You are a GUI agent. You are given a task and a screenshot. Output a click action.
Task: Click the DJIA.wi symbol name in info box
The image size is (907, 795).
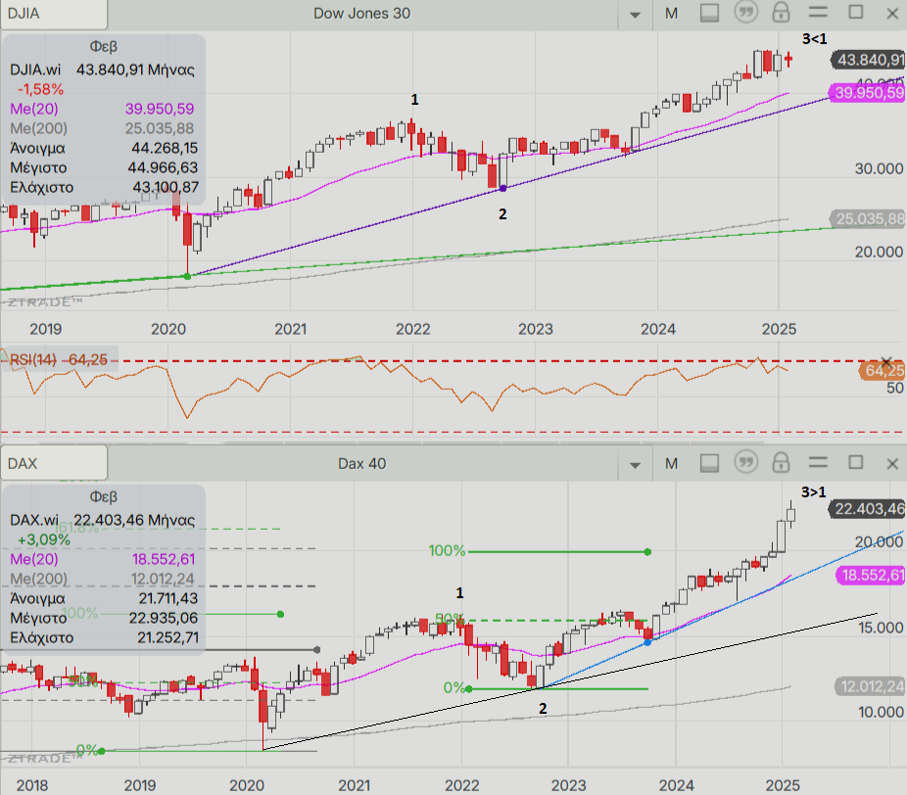(x=35, y=70)
